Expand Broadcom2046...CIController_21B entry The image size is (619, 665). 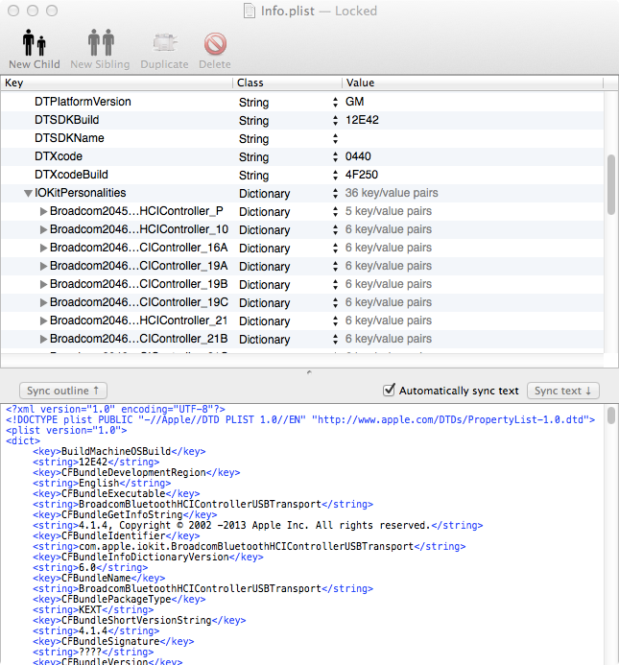click(x=43, y=339)
